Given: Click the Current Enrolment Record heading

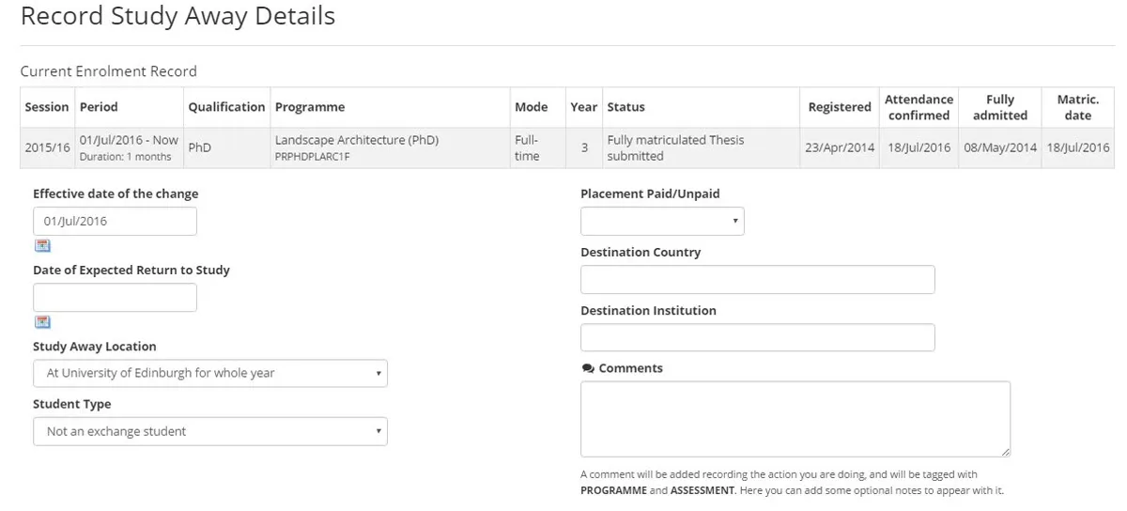Looking at the screenshot, I should pyautogui.click(x=109, y=71).
